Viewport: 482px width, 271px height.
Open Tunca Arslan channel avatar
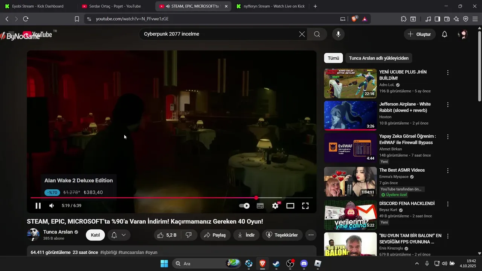point(33,234)
